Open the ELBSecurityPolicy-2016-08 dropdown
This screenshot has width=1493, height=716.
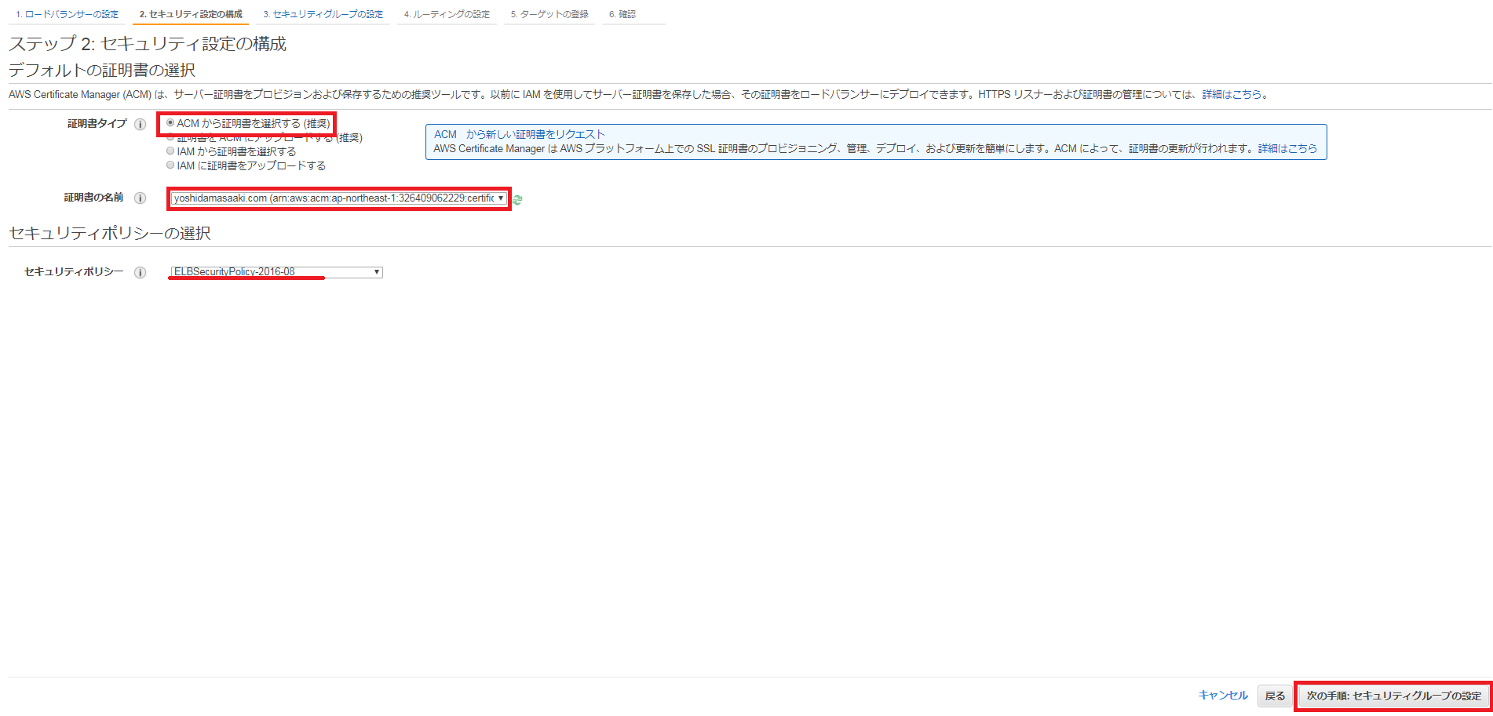point(277,272)
